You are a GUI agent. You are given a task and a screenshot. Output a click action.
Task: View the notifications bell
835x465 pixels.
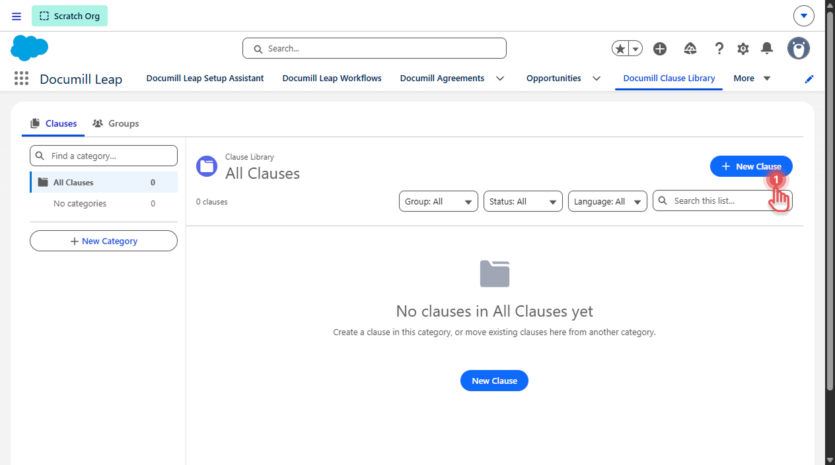(x=767, y=48)
